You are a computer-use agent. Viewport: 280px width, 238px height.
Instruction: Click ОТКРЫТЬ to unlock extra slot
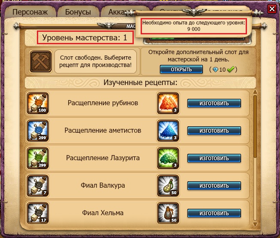tap(181, 69)
